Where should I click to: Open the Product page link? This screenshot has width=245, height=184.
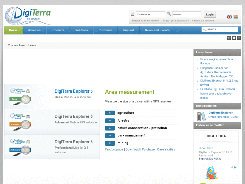[114, 149]
